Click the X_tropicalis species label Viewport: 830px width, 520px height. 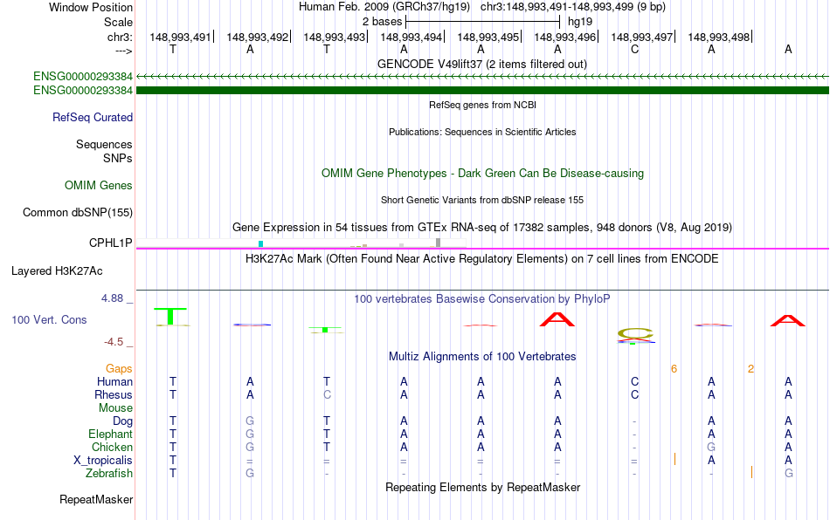pos(103,461)
